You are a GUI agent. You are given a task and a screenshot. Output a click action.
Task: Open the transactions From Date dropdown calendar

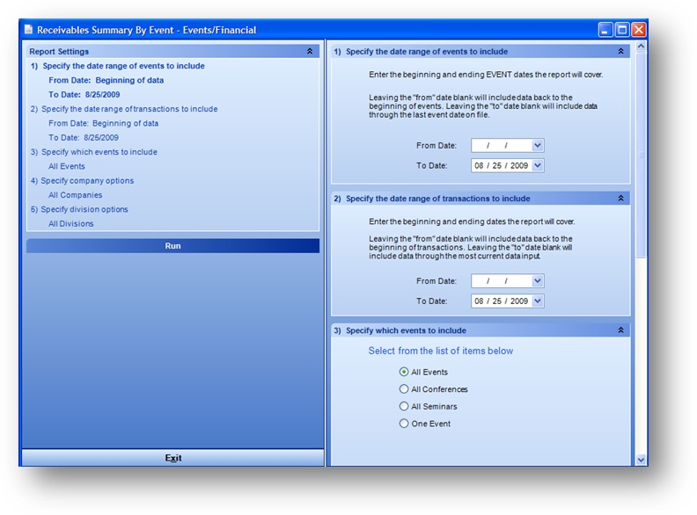click(538, 280)
